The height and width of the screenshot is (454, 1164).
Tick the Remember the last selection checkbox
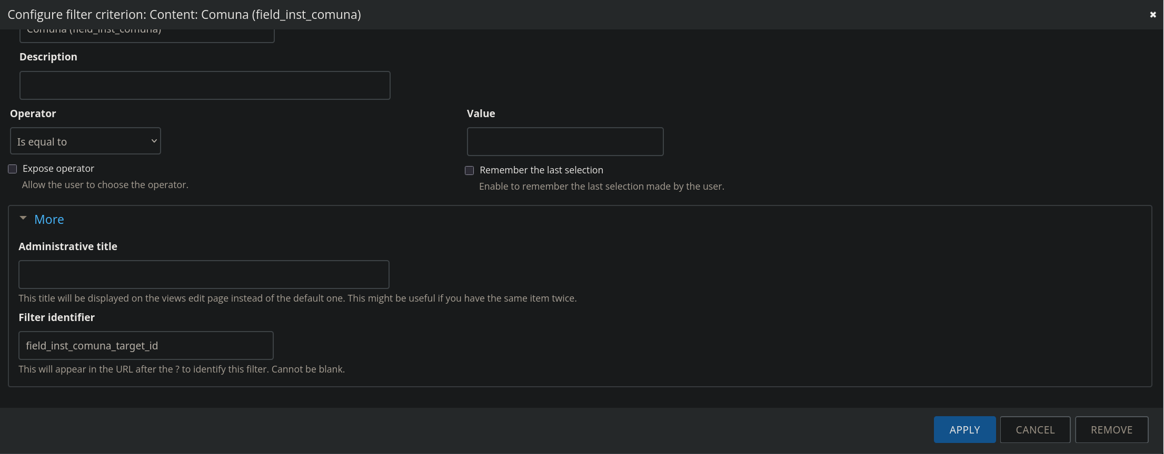(470, 170)
